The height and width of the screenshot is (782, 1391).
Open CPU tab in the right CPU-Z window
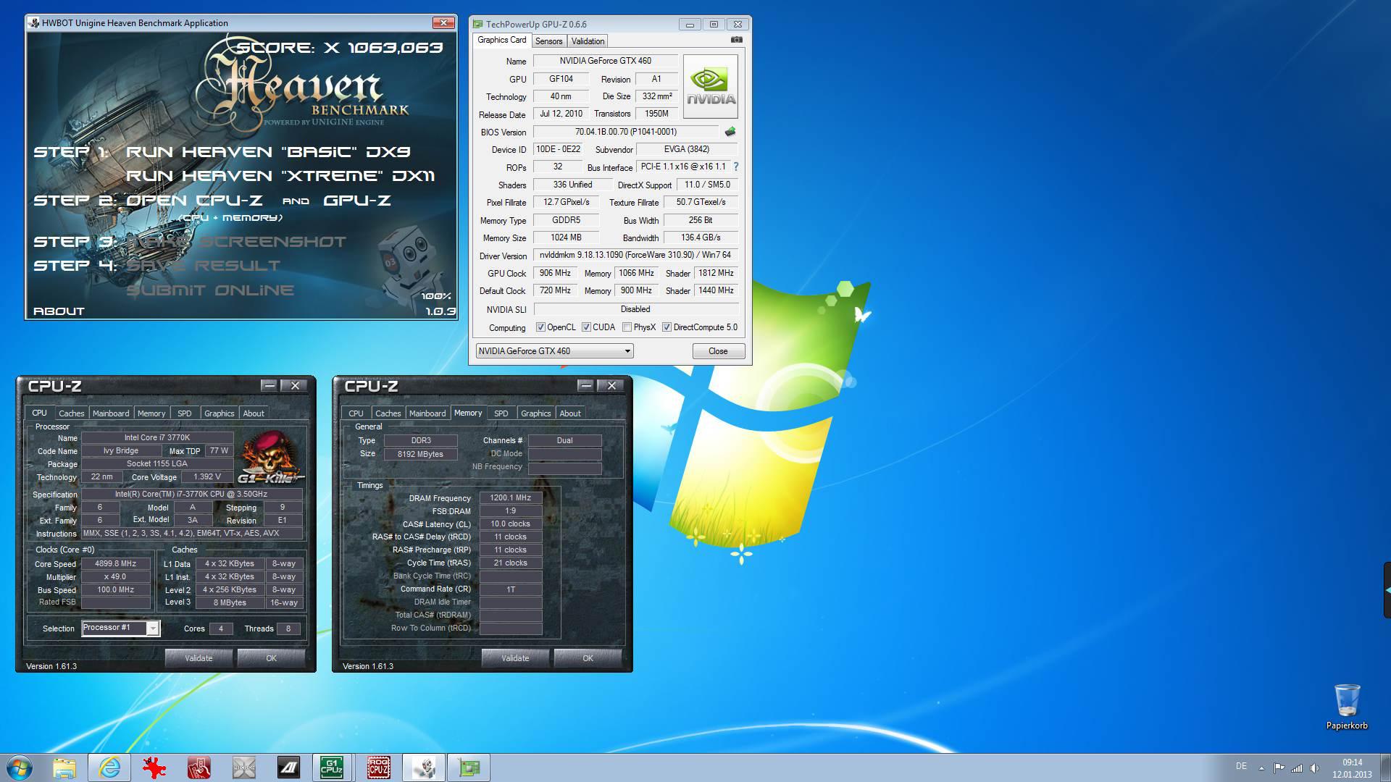point(356,413)
